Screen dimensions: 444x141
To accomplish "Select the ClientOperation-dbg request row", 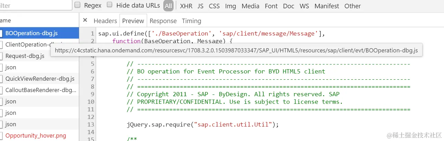I will pos(39,44).
